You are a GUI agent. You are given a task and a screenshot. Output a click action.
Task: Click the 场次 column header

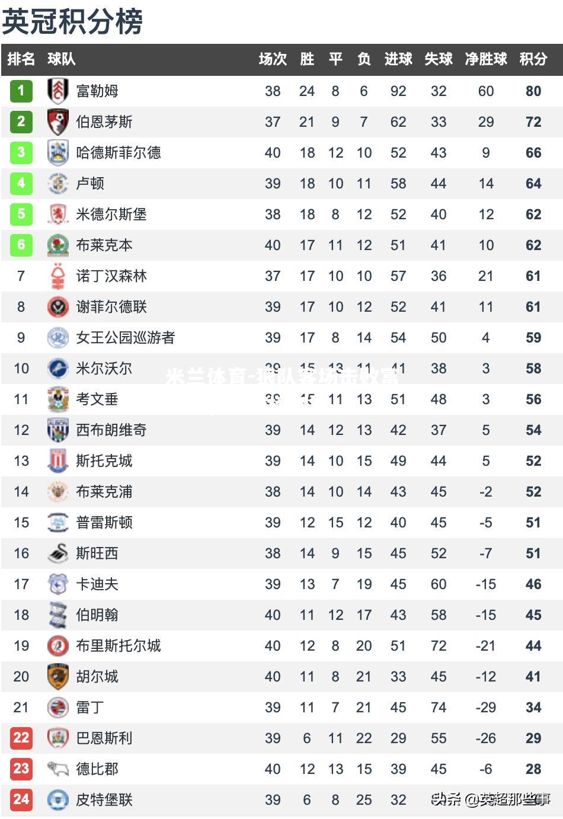click(x=273, y=59)
